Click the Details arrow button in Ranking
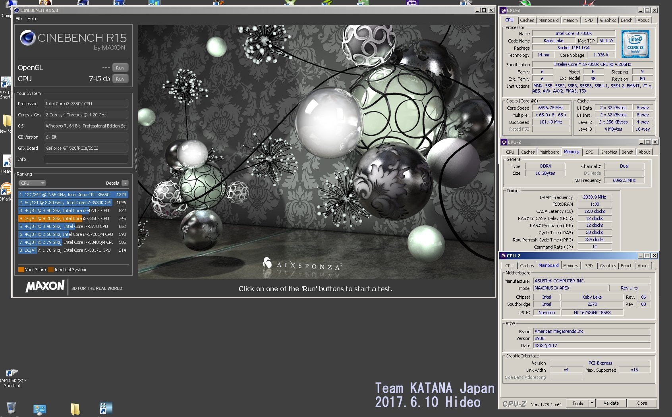This screenshot has width=672, height=417. tap(125, 183)
